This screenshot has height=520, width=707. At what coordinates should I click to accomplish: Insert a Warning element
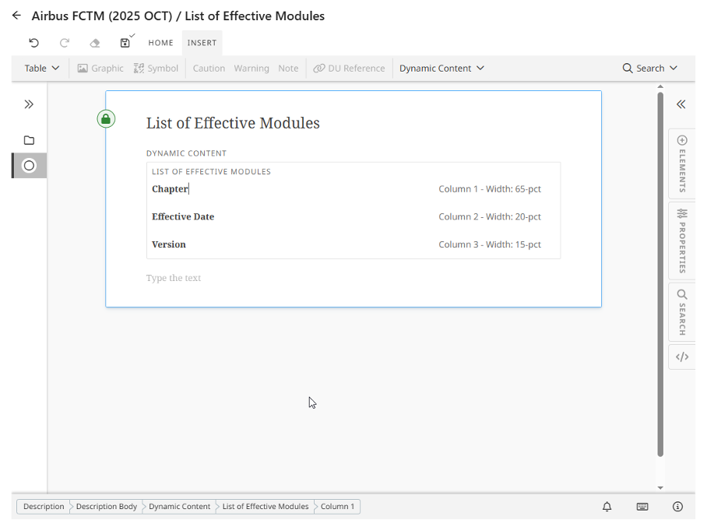tap(251, 68)
